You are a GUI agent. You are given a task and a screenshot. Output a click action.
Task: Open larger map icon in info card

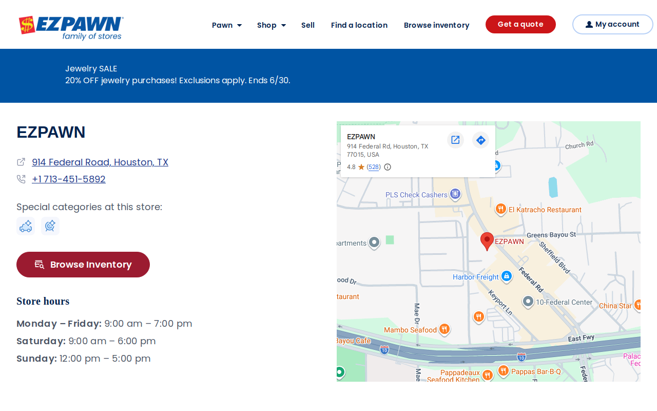click(x=455, y=140)
